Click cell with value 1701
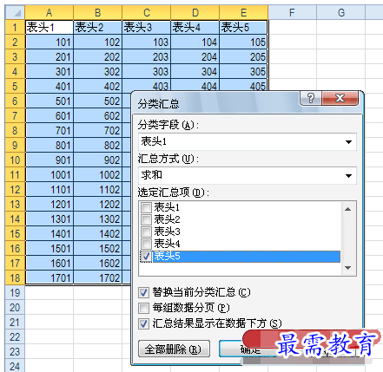The height and width of the screenshot is (372, 383). (50, 278)
